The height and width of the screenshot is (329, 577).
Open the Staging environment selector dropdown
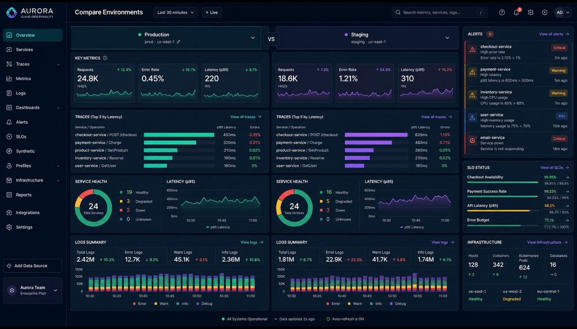pos(367,38)
